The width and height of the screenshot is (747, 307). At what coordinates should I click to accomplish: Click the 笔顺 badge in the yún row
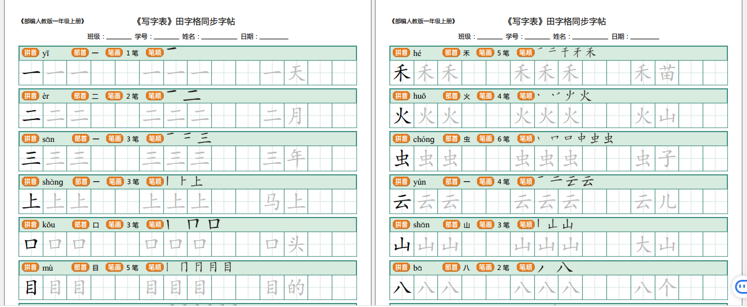point(525,182)
